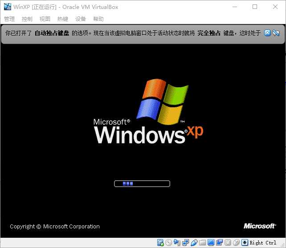Click the audio status icon
The height and width of the screenshot is (248, 286).
[177, 243]
